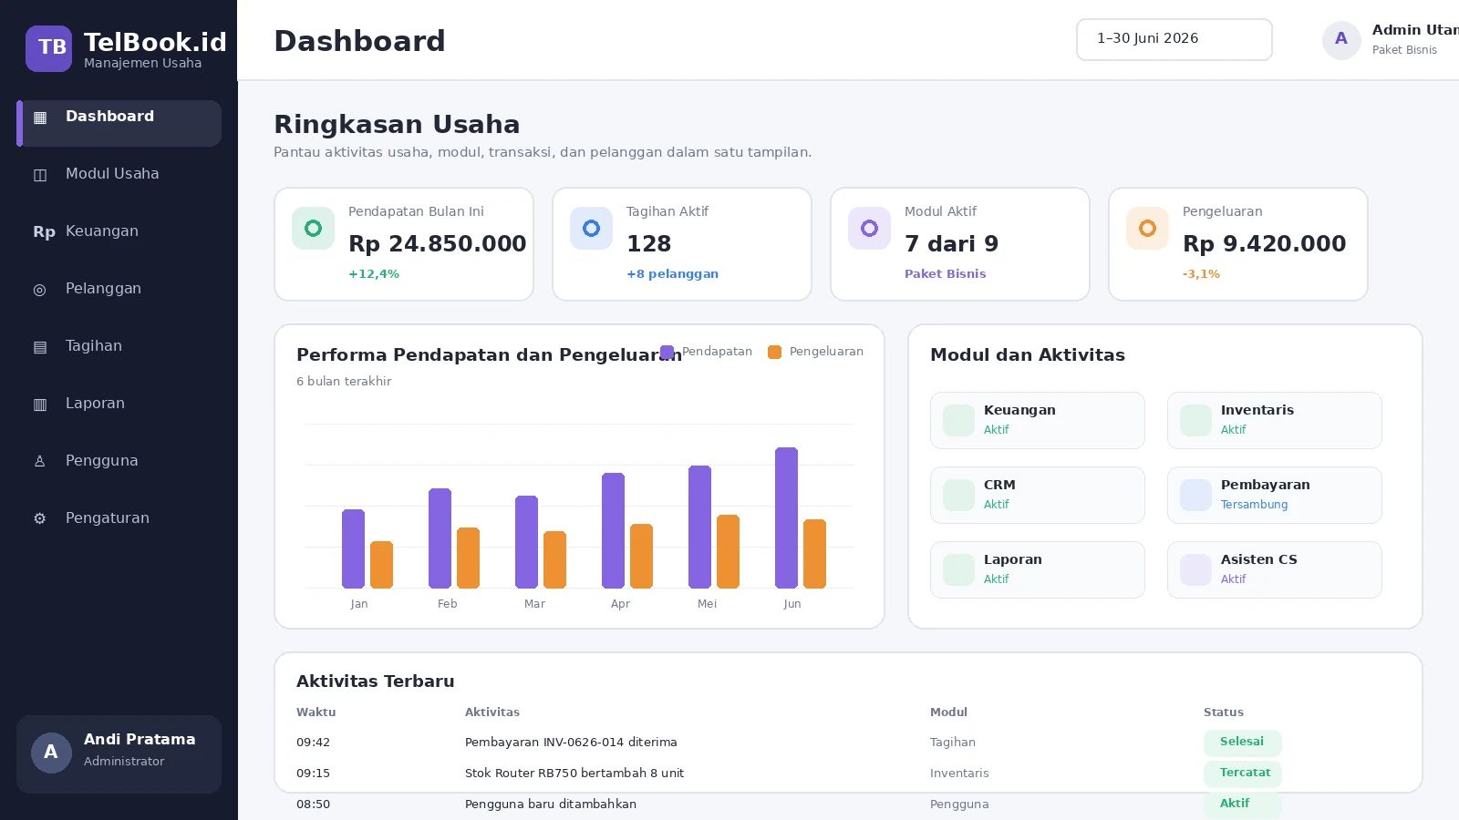Click the Dashboard grid icon in sidebar
This screenshot has width=1459, height=820.
pos(40,118)
